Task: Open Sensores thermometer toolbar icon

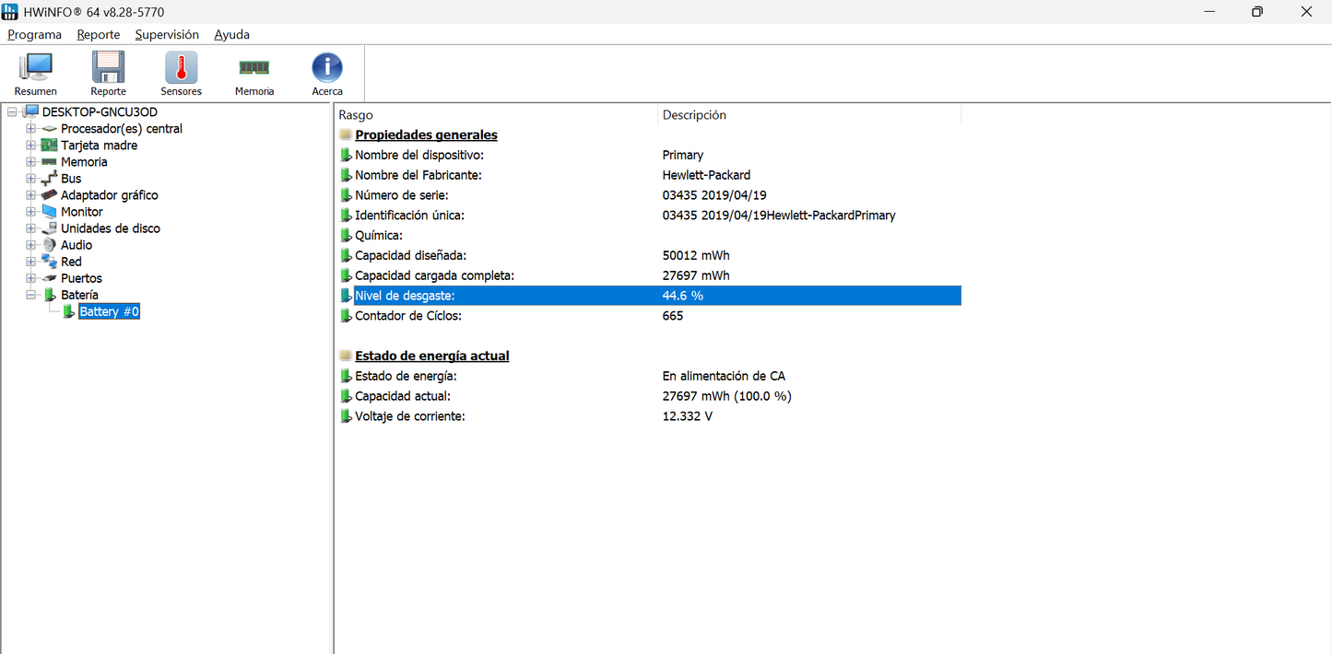Action: (181, 68)
